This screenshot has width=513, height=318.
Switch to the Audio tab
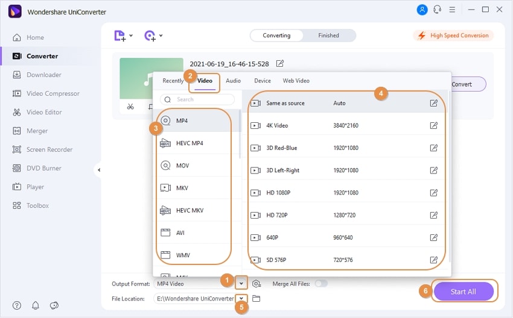pyautogui.click(x=234, y=81)
